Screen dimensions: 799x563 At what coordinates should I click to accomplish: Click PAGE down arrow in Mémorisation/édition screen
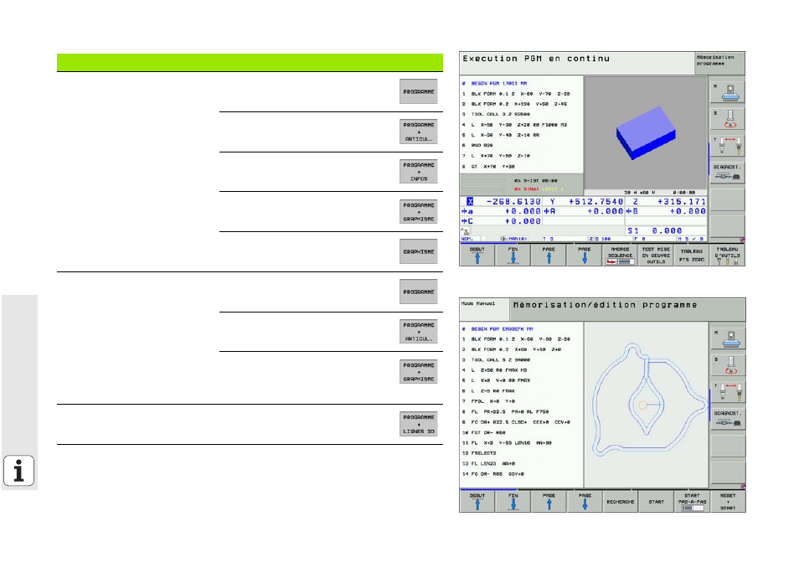(x=585, y=501)
